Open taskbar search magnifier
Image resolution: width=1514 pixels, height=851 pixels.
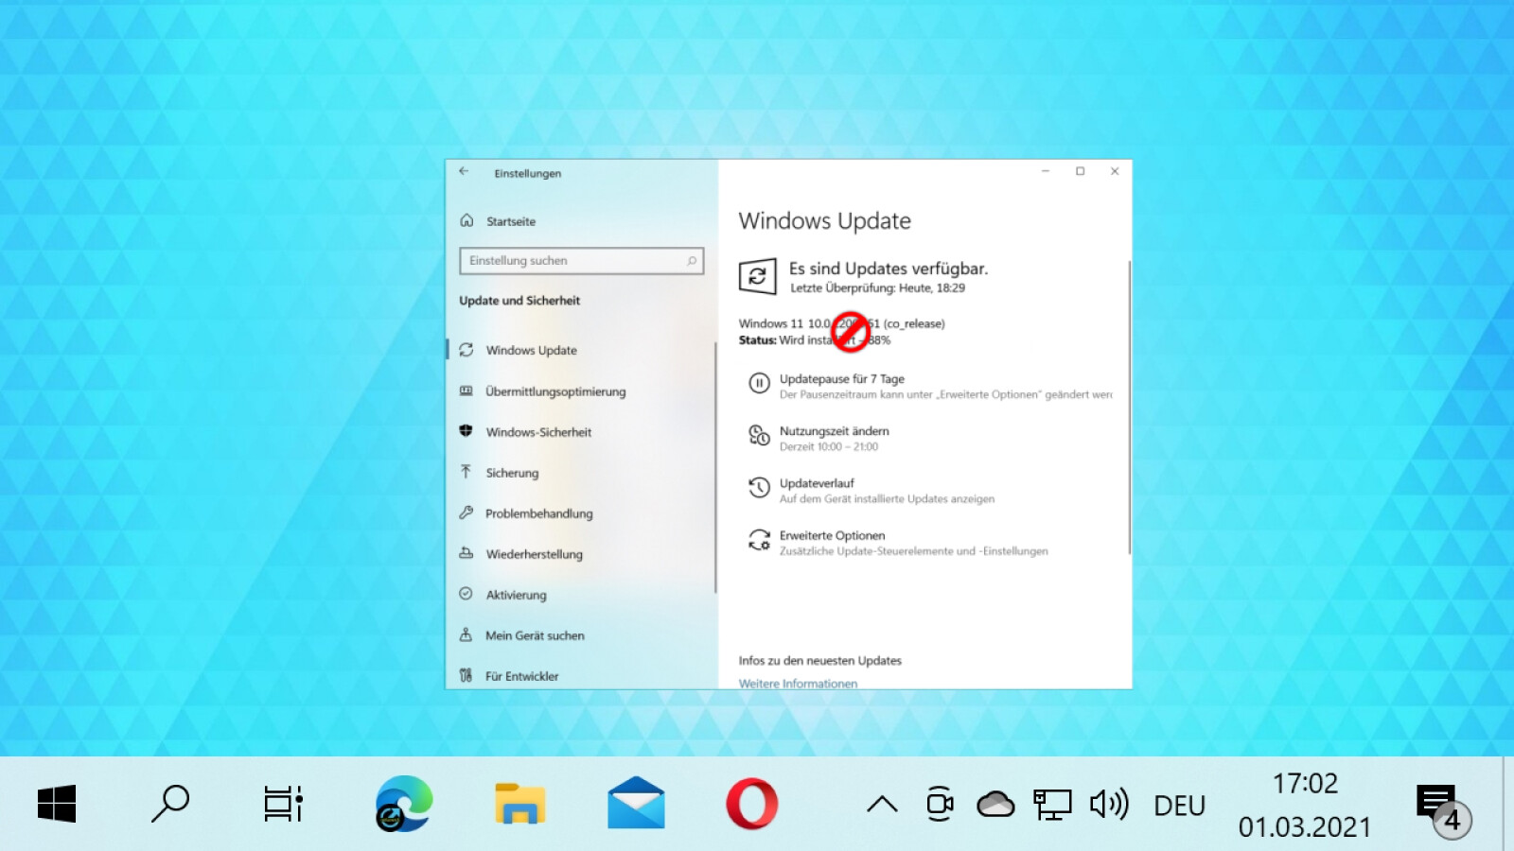click(x=170, y=804)
